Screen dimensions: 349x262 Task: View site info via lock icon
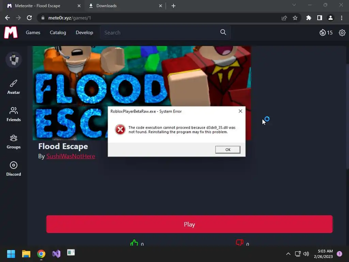pos(43,18)
